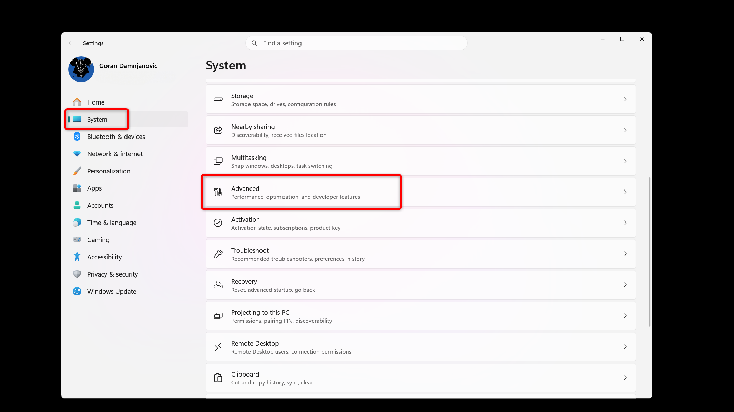Screen dimensions: 734x412
Task: Open Troubleshoot via its right chevron
Action: pos(625,254)
